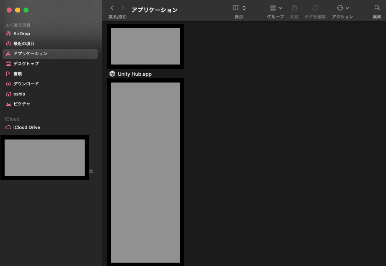Open the view mode stepper arrows
The width and height of the screenshot is (386, 266).
tap(244, 8)
